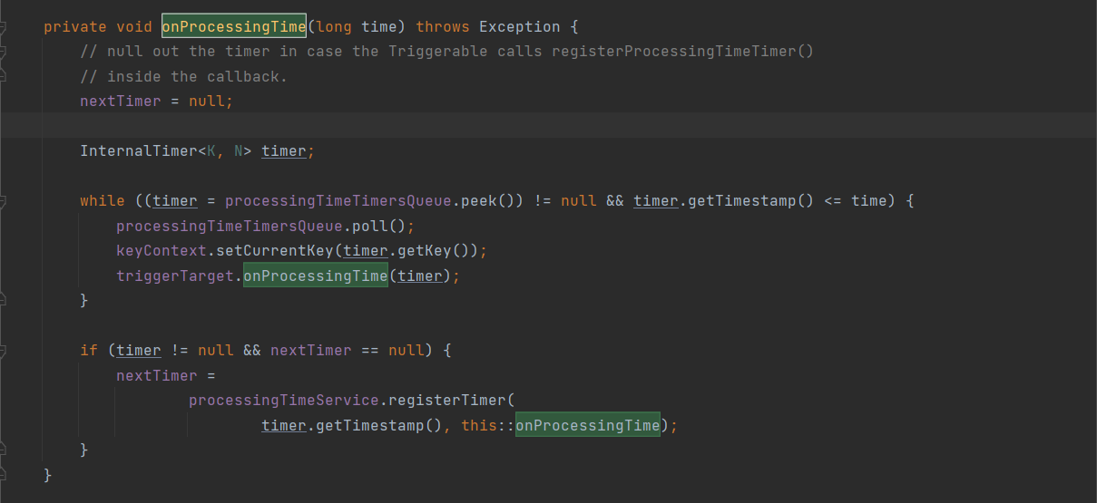
Task: Click the 'InternalTimer' type name
Action: [x=139, y=151]
